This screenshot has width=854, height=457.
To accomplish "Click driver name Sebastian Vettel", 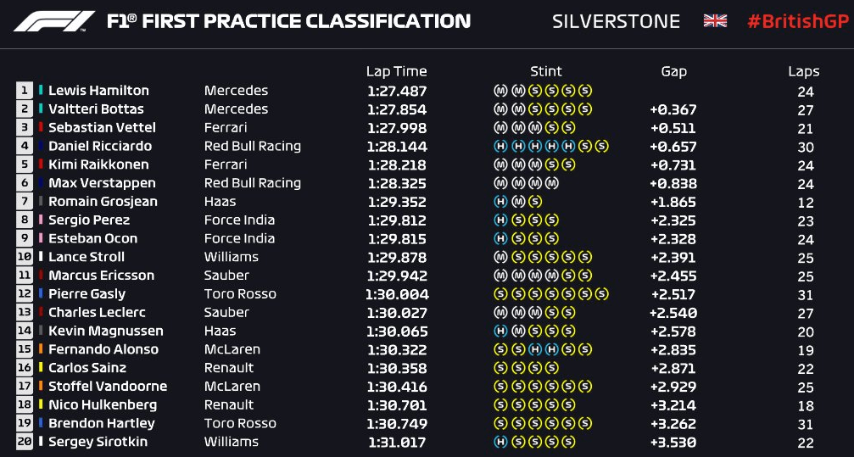I will tap(102, 127).
